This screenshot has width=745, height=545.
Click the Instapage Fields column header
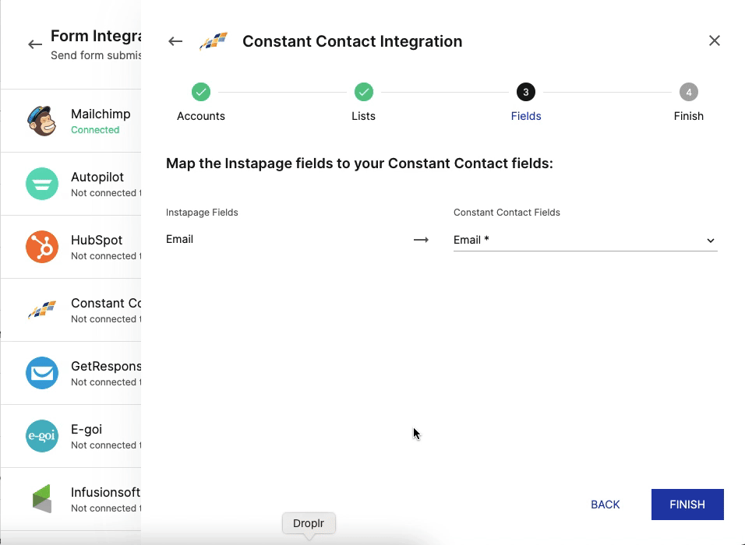tap(202, 213)
